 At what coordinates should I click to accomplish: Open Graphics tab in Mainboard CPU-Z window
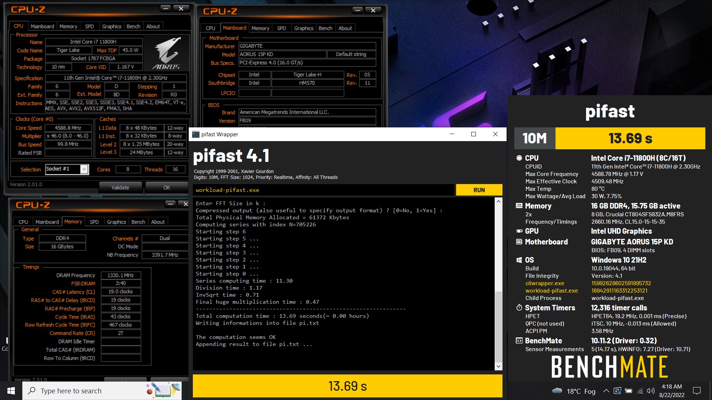pyautogui.click(x=304, y=28)
